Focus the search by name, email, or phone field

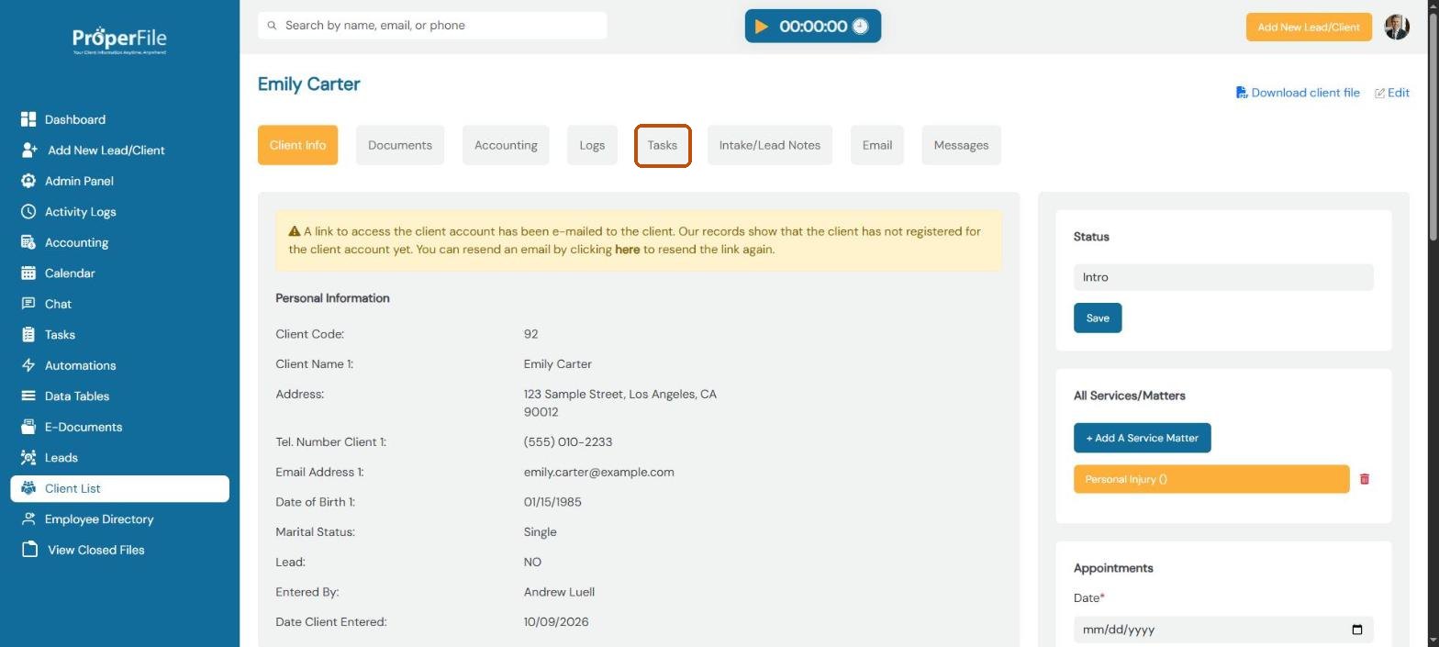(432, 26)
